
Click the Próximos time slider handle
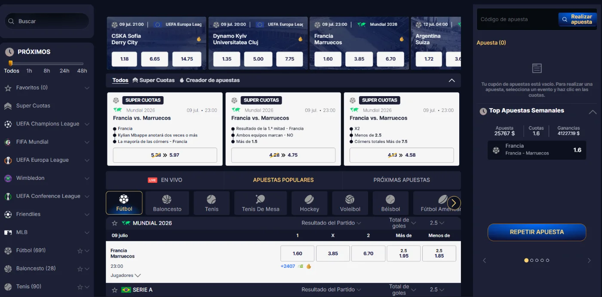point(10,64)
